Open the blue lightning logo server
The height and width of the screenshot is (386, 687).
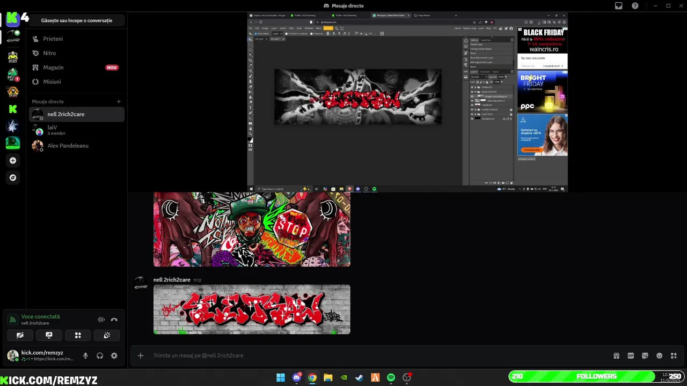click(13, 127)
